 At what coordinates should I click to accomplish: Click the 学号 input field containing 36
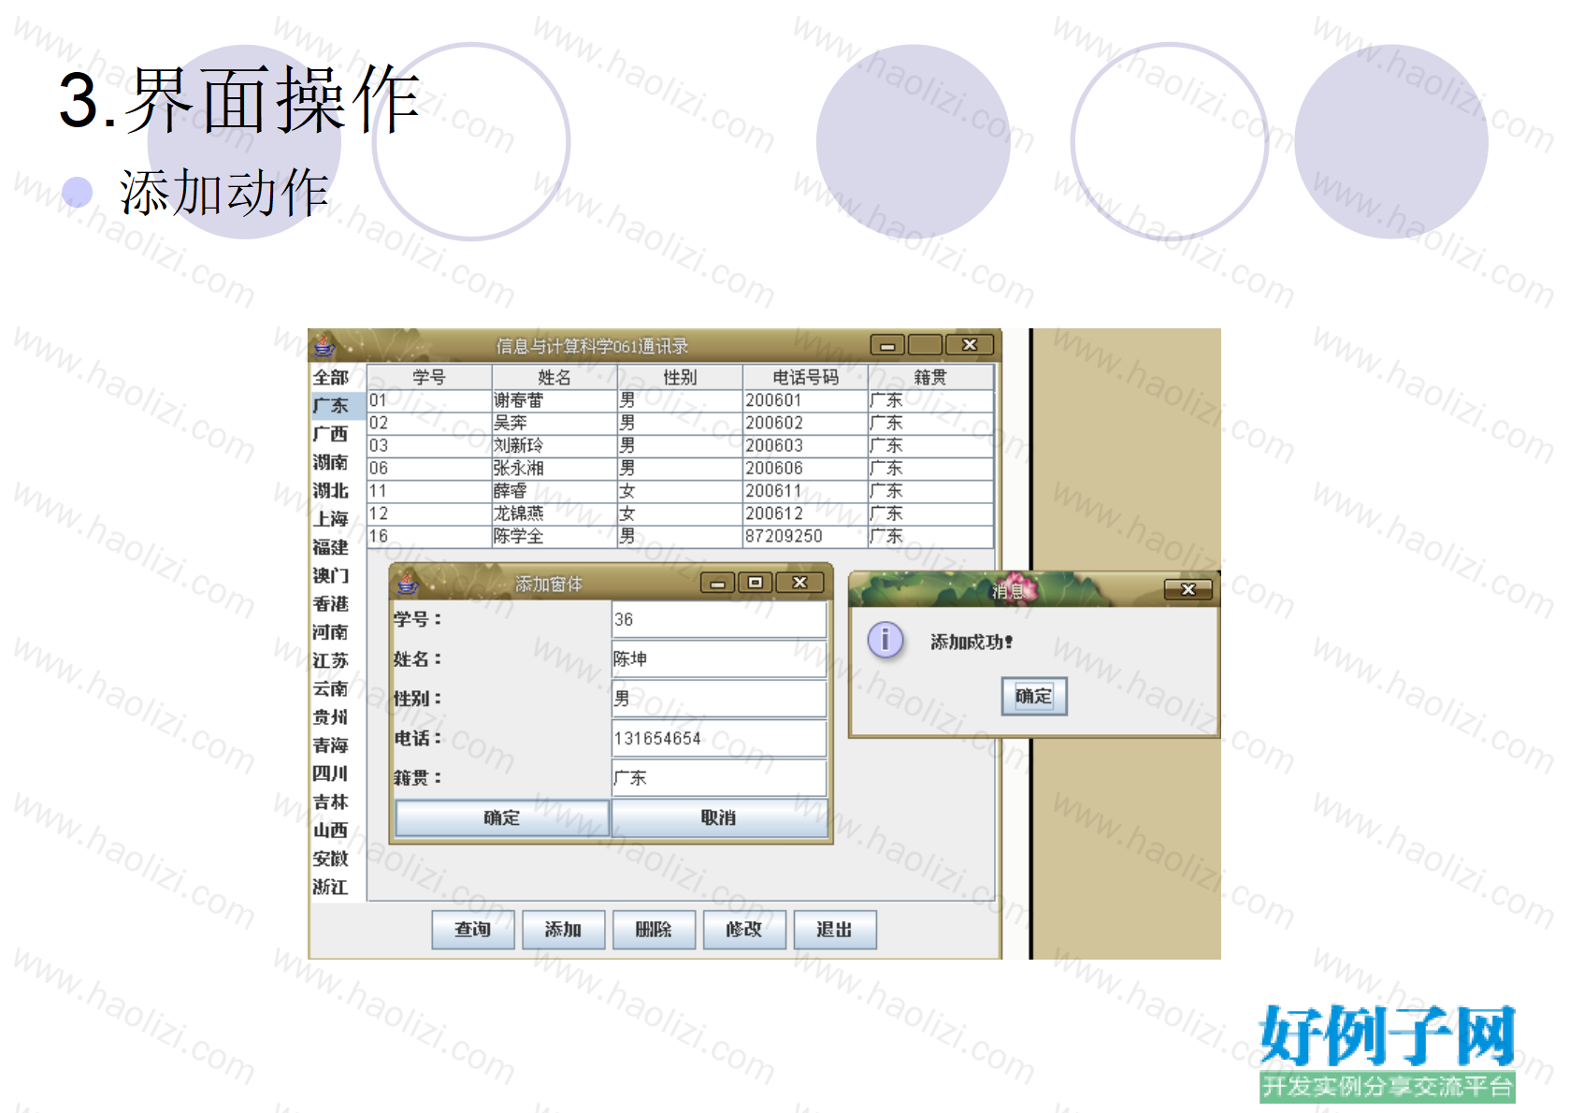tap(719, 619)
